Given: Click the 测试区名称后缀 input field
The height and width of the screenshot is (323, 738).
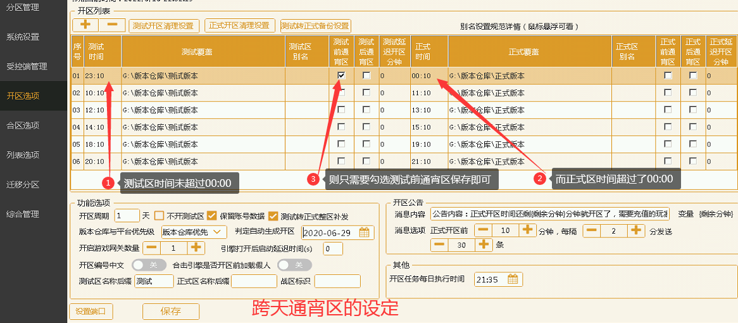Looking at the screenshot, I should (154, 281).
